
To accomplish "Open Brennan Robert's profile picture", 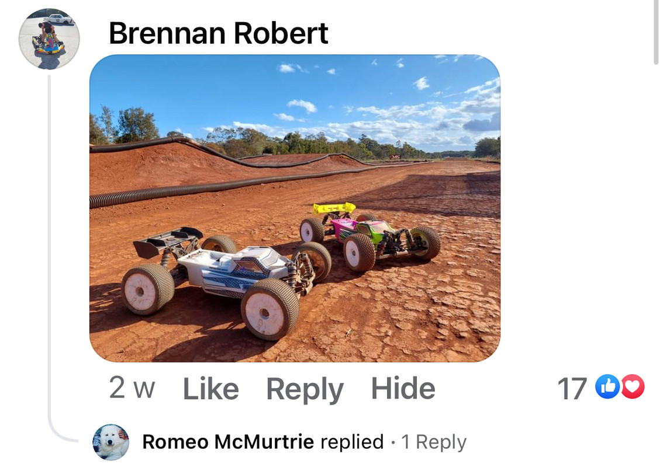I will pos(49,39).
